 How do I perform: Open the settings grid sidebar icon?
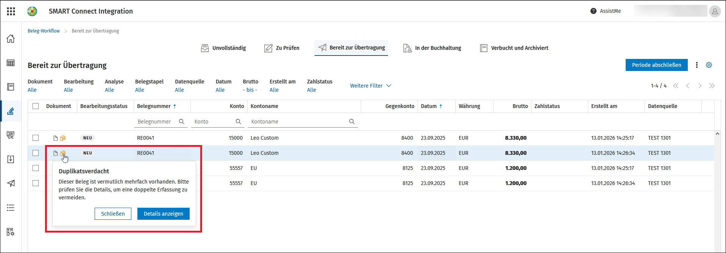[11, 232]
